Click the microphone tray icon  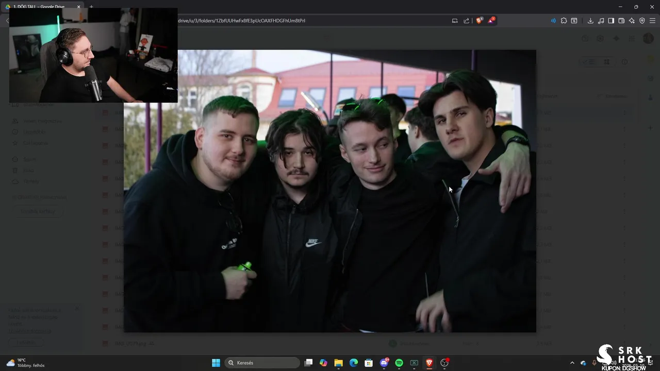594,363
